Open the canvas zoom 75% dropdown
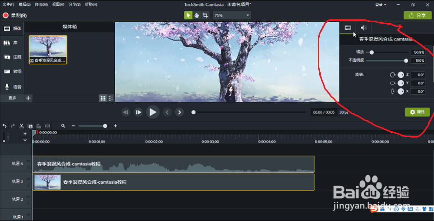The height and width of the screenshot is (221, 434). pos(231,15)
